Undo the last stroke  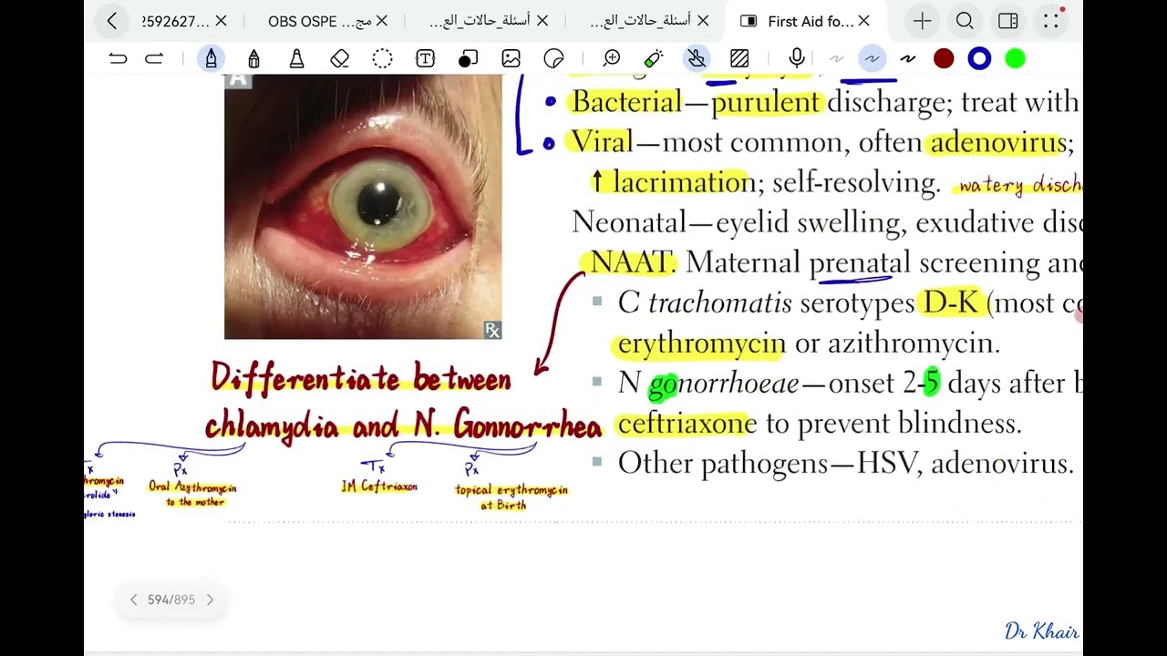pos(118,59)
